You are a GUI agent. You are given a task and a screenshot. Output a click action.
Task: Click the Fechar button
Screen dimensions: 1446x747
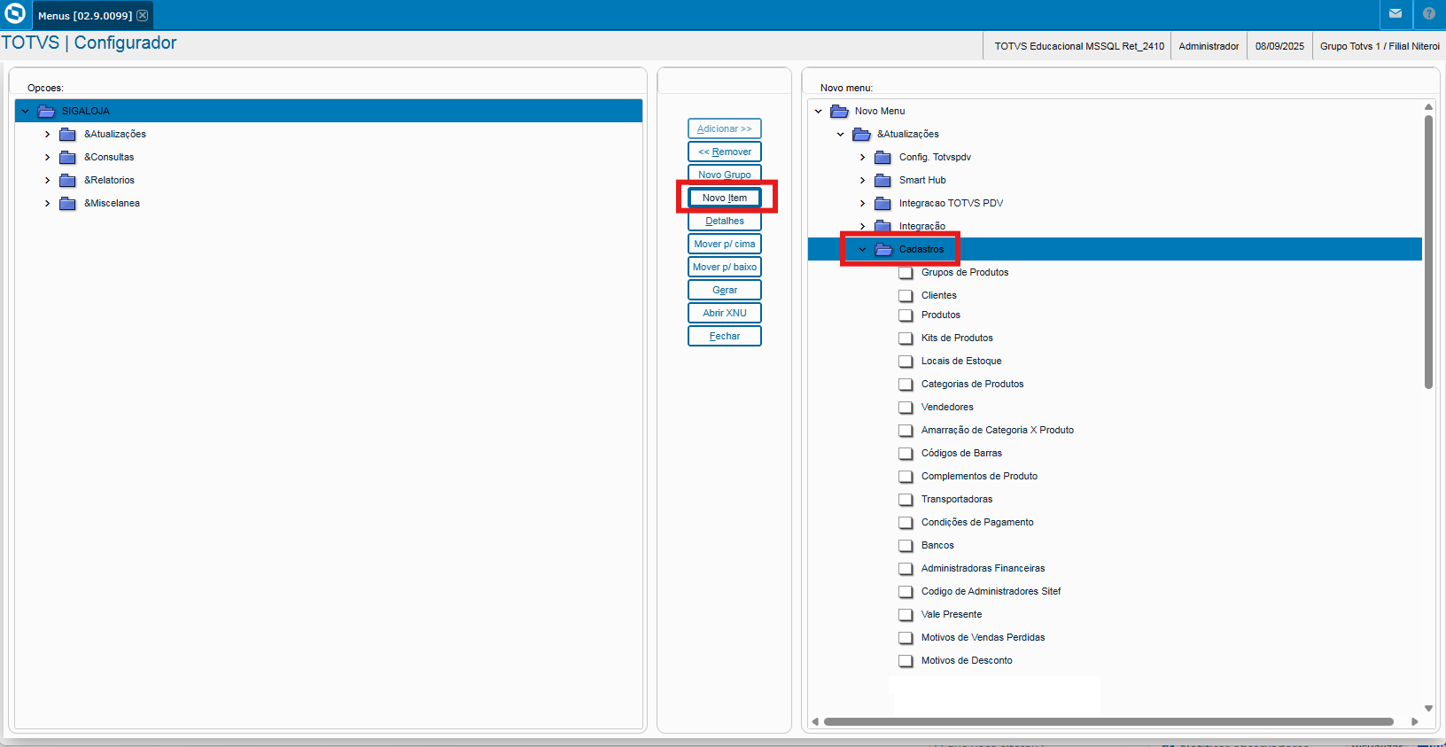pos(725,336)
